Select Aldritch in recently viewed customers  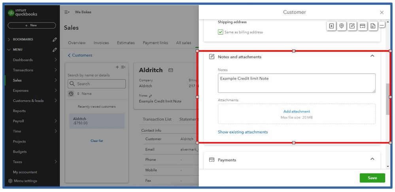97,121
